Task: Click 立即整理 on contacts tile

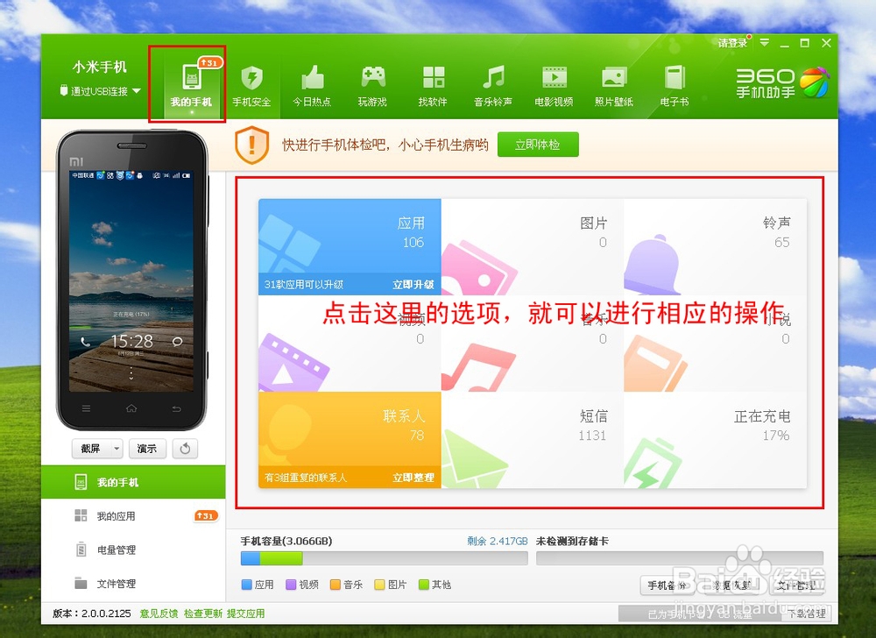Action: click(413, 478)
